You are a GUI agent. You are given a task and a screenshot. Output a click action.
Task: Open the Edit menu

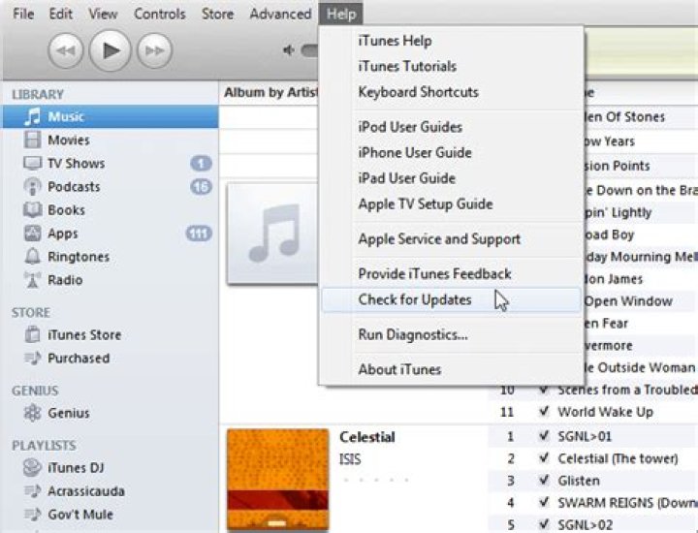pyautogui.click(x=60, y=14)
